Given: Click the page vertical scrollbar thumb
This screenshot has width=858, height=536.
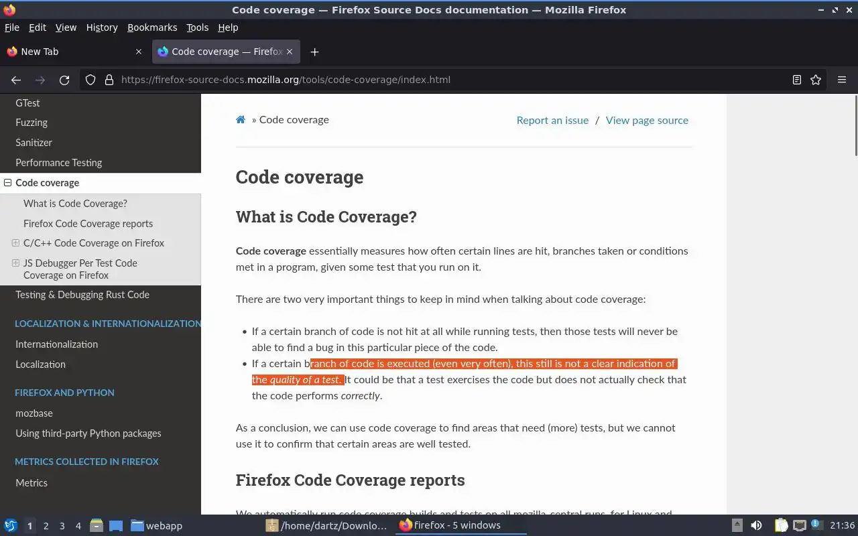Looking at the screenshot, I should (856, 126).
